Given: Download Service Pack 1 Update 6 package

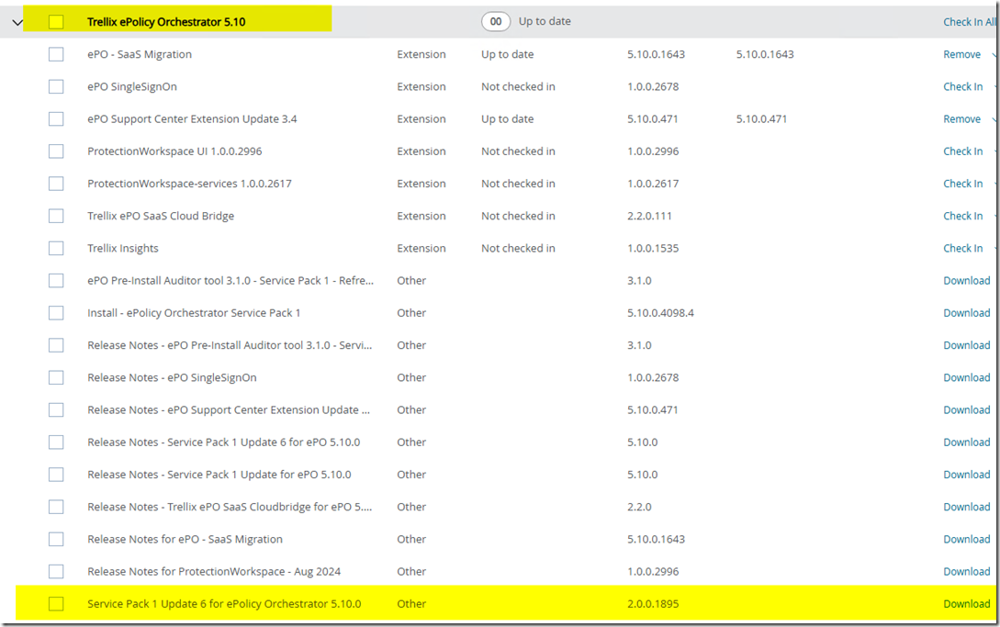Looking at the screenshot, I should (x=966, y=604).
